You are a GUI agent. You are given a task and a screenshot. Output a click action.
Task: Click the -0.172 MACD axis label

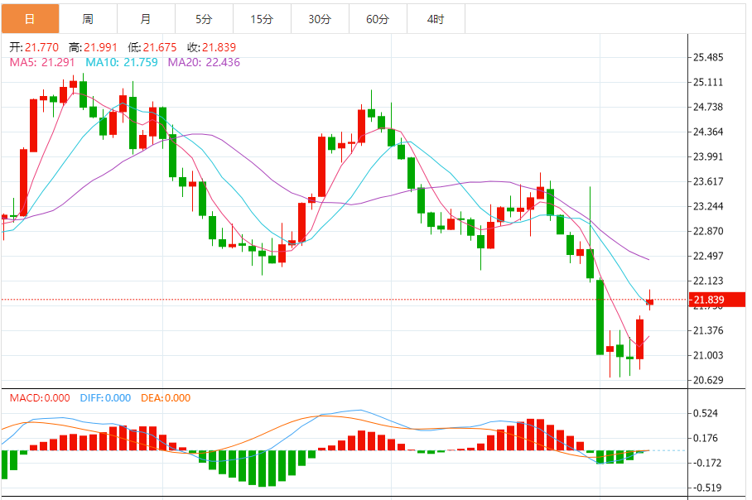[707, 463]
